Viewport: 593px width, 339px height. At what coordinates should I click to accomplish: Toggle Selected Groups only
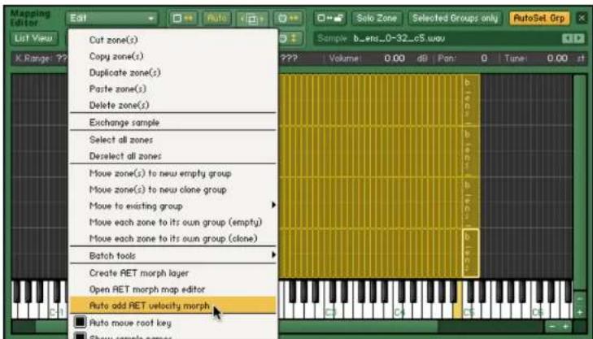click(455, 18)
